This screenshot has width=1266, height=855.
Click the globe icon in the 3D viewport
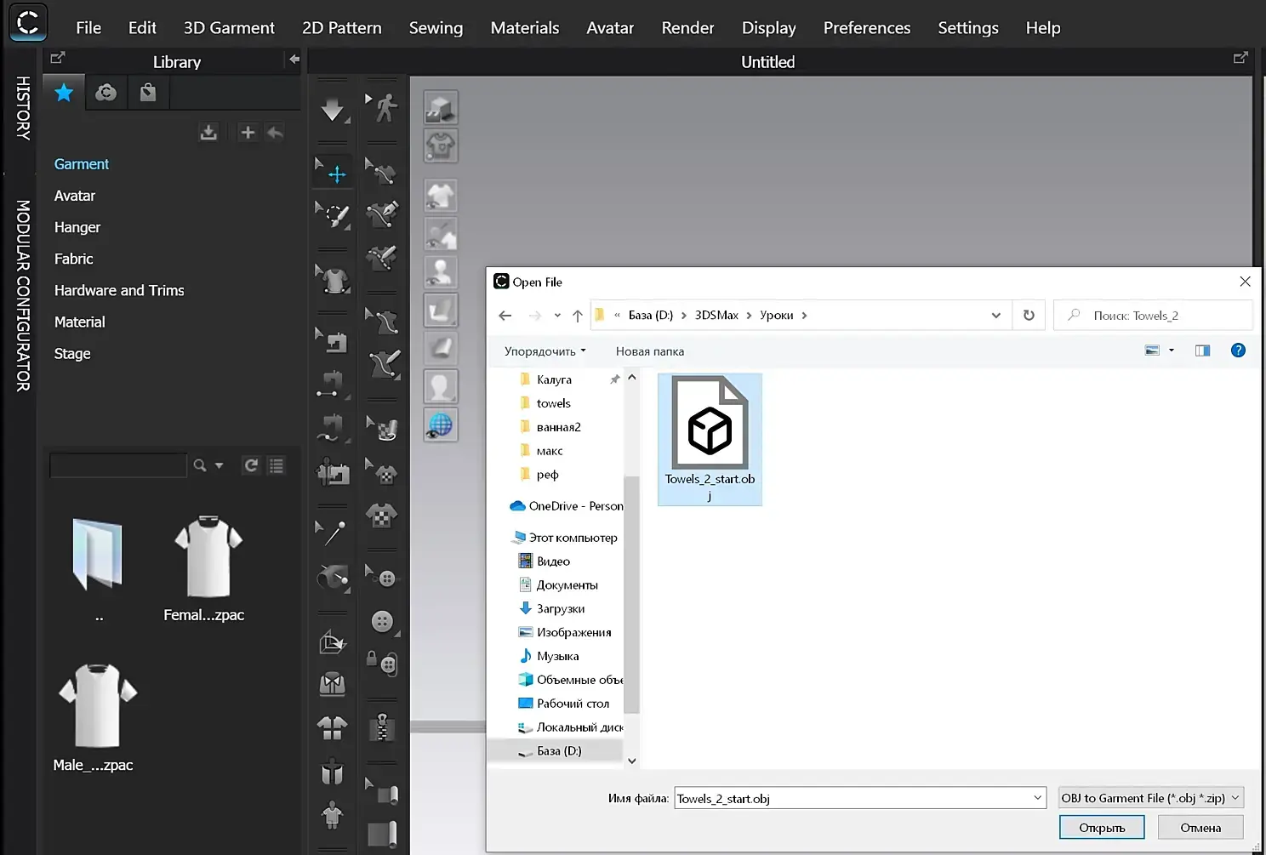tap(441, 425)
